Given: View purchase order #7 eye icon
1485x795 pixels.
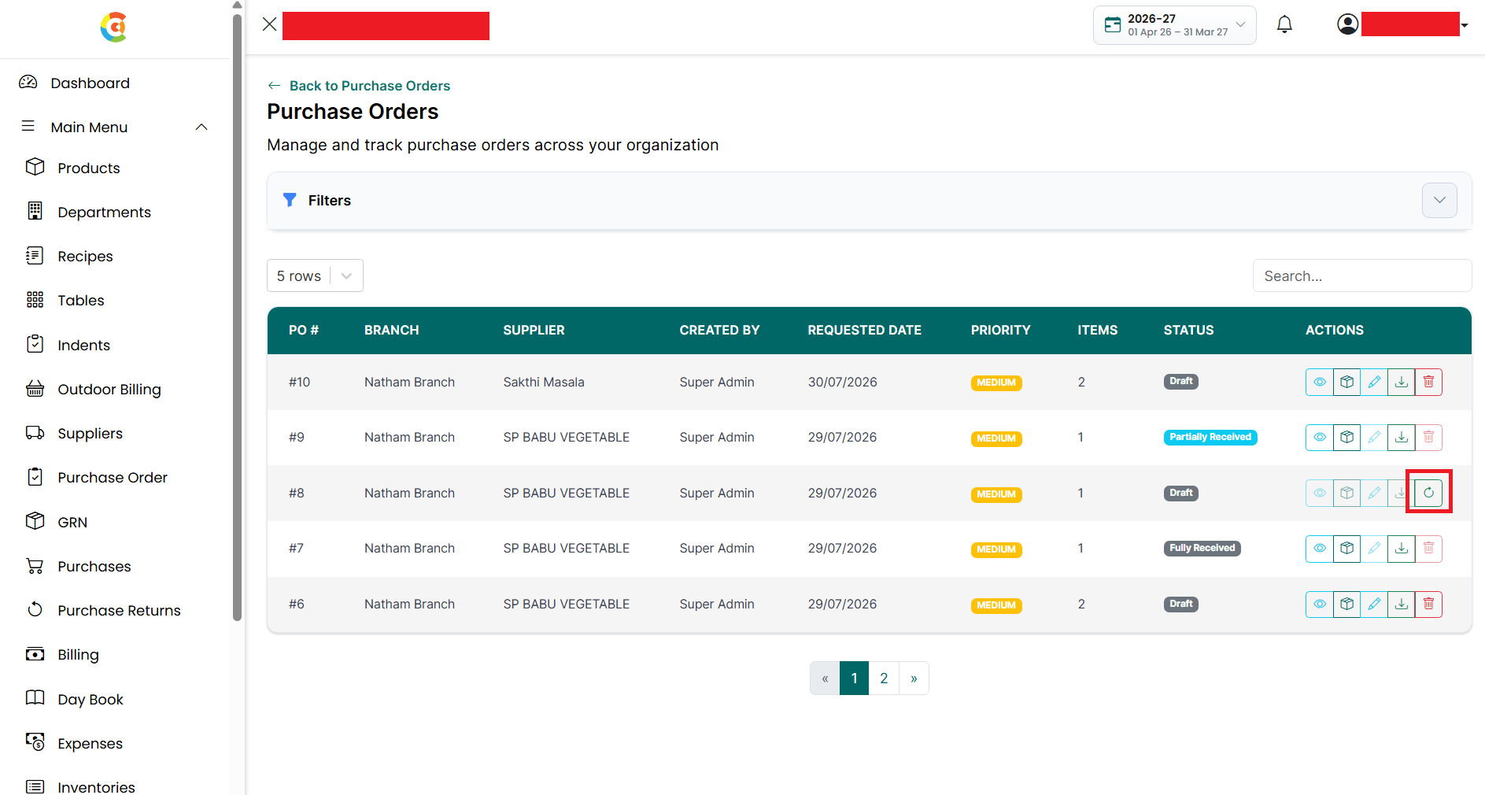Looking at the screenshot, I should (x=1320, y=548).
